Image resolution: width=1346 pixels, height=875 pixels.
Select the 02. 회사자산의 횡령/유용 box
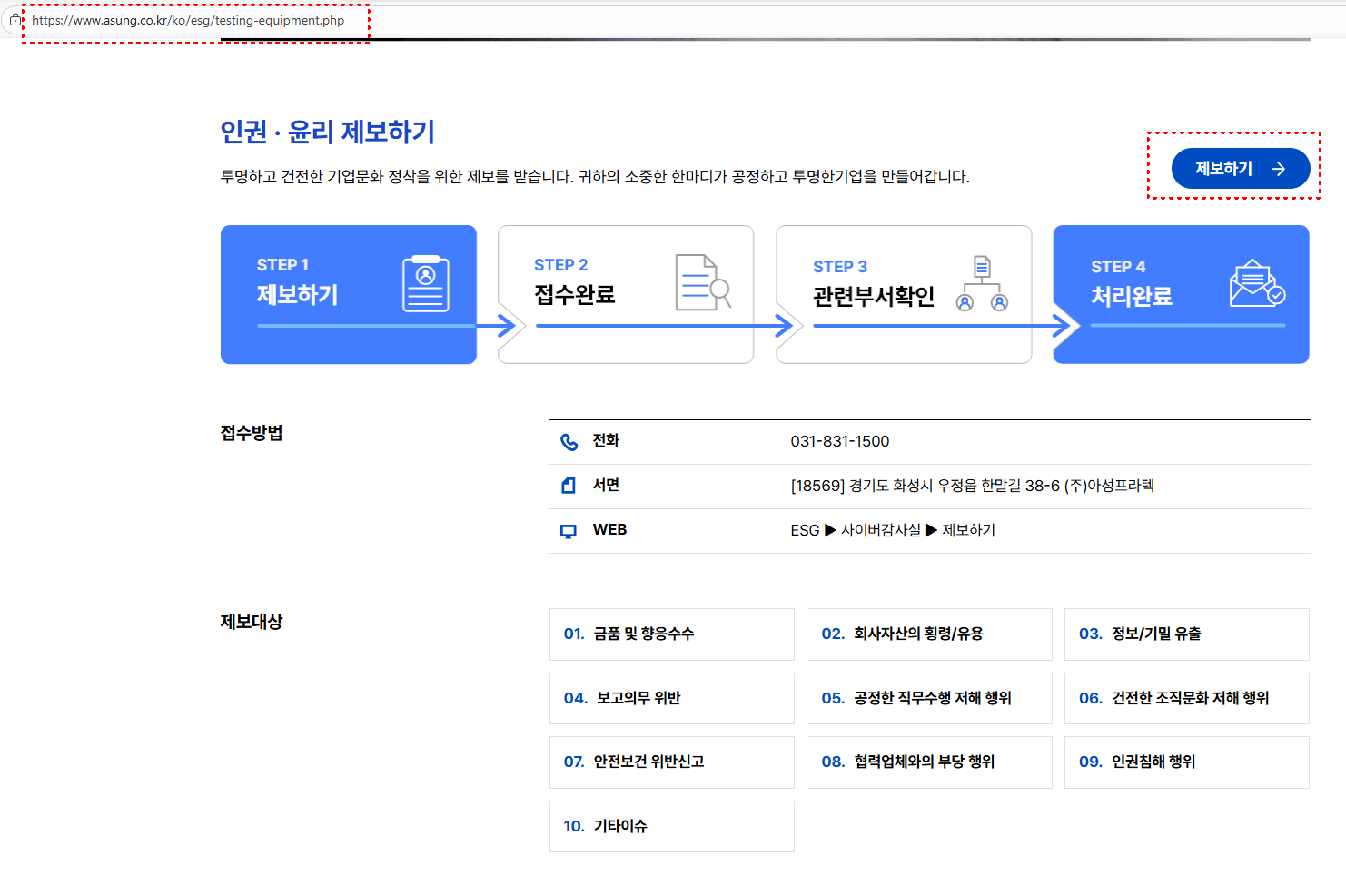(x=928, y=634)
